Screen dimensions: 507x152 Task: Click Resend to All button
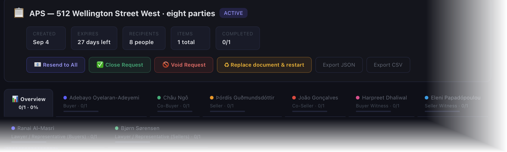56,65
